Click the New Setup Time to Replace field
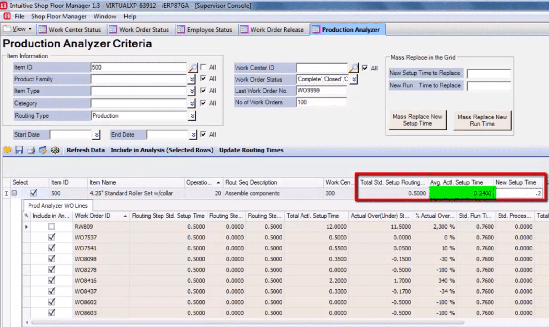The height and width of the screenshot is (327, 549). tap(489, 73)
